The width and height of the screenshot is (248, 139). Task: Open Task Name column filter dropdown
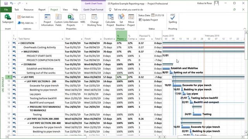62,39
